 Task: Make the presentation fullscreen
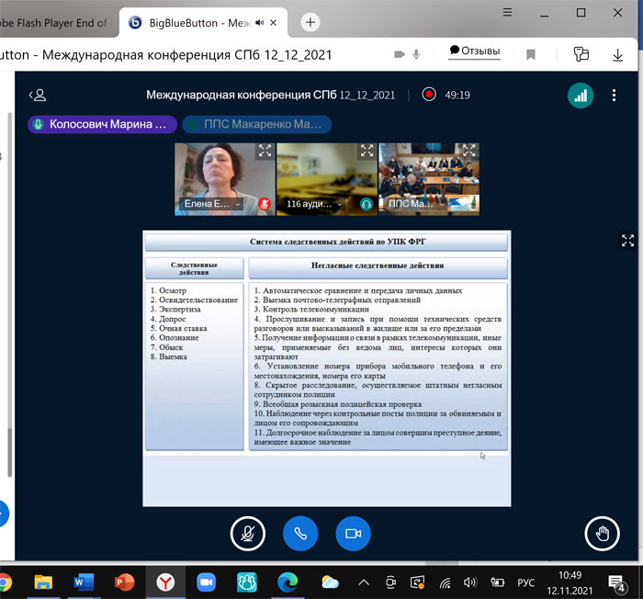point(628,241)
